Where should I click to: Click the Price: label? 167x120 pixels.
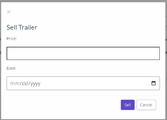[x=12, y=39]
